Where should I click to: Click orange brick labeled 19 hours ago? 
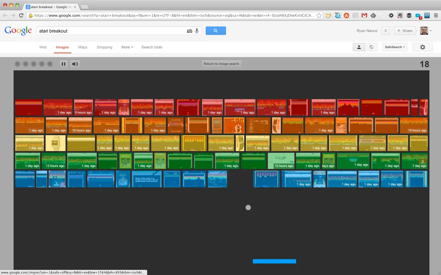[x=414, y=125]
